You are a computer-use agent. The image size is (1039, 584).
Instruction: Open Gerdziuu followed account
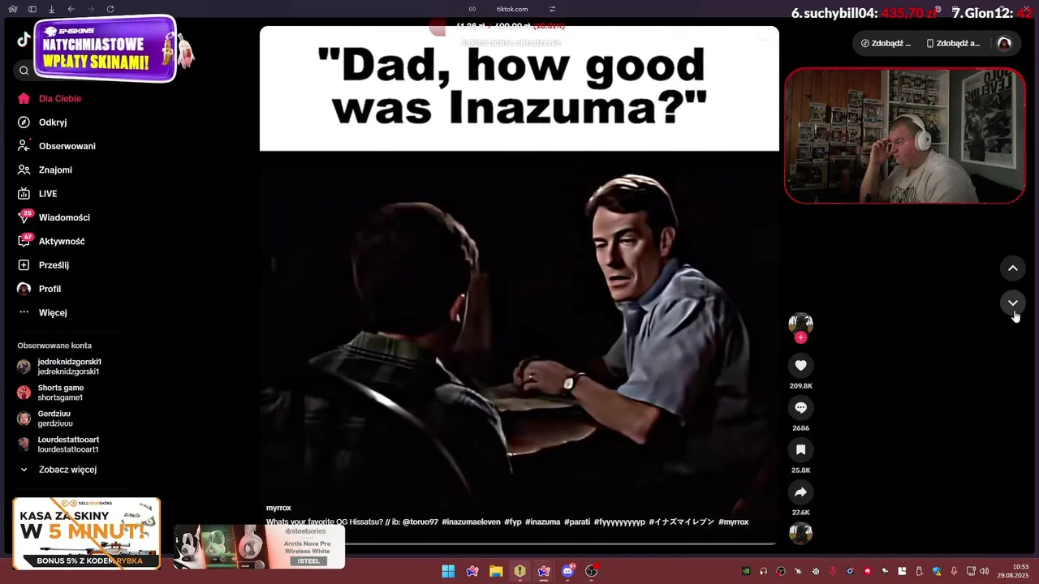[x=45, y=419]
